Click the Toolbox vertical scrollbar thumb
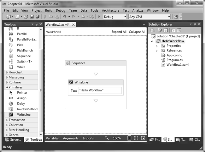 [x=41, y=90]
